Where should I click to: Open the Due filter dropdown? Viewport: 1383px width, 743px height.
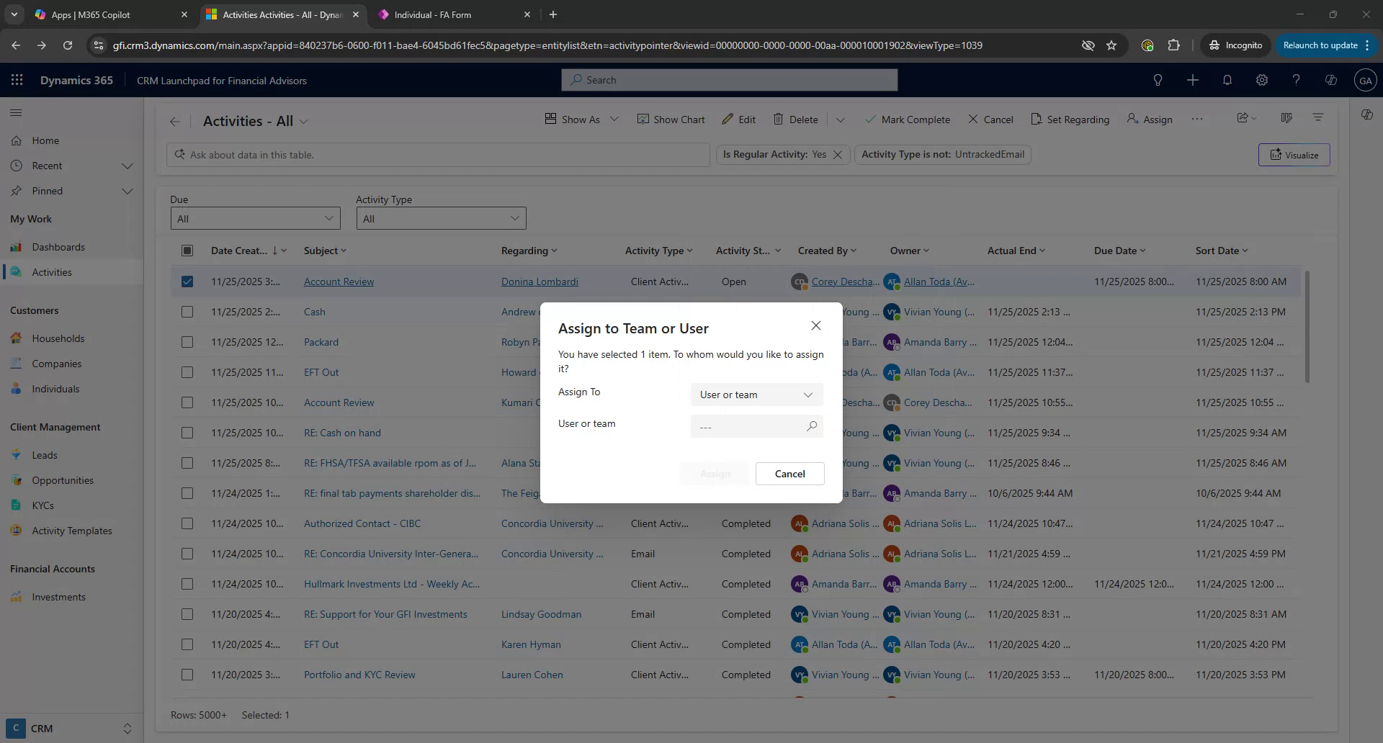coord(255,218)
